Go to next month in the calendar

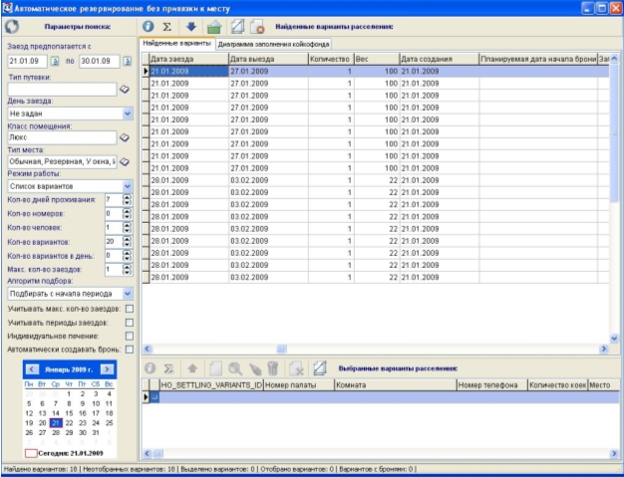coord(107,369)
